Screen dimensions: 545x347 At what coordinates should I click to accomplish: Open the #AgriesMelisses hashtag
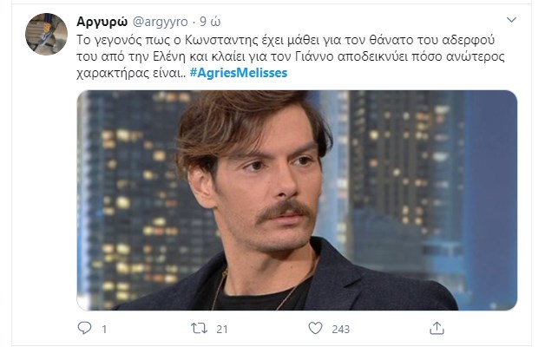238,73
